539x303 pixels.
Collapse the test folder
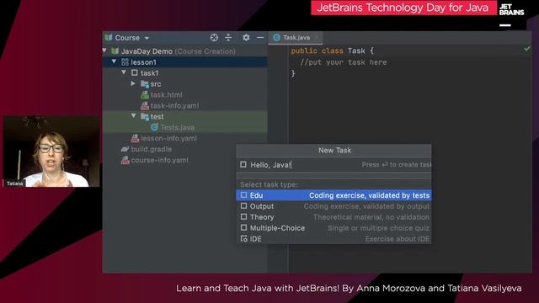133,116
